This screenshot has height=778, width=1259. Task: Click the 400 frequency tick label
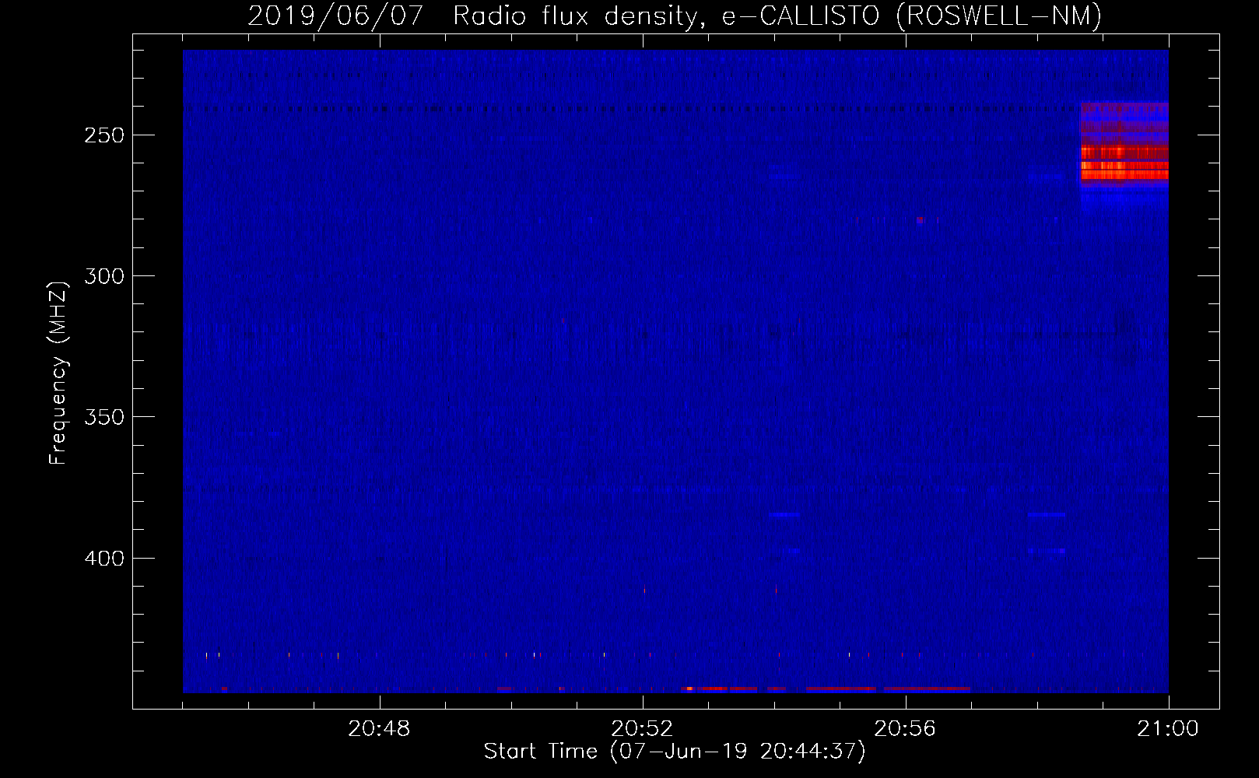[x=104, y=559]
